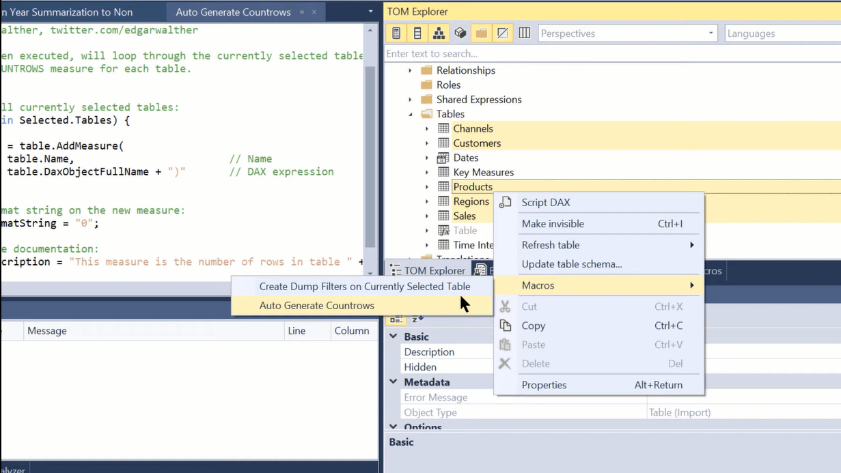Run Create Dump Filters macro
Image resolution: width=841 pixels, height=473 pixels.
click(362, 287)
